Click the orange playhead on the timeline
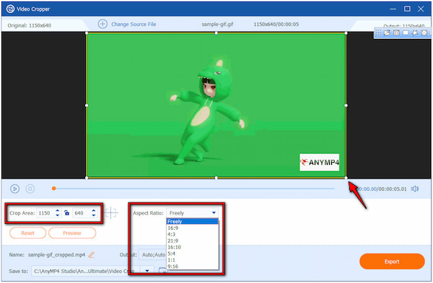This screenshot has height=283, width=433. coord(54,189)
